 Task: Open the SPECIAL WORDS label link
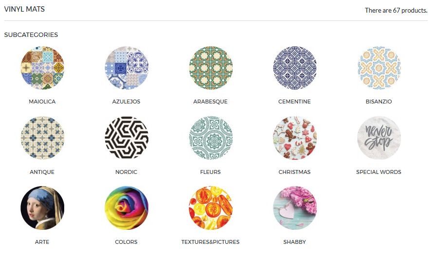coord(379,172)
